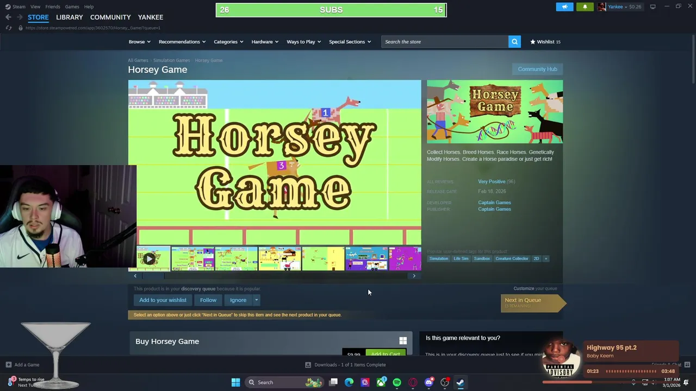
Task: Click the forward navigation arrow in Steam
Action: (20, 17)
